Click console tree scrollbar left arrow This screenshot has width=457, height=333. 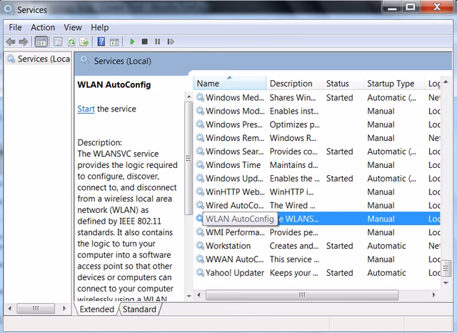pyautogui.click(x=9, y=308)
